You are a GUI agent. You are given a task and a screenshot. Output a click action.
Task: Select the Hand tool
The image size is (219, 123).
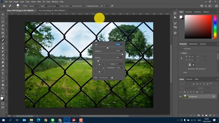[x=3, y=85]
